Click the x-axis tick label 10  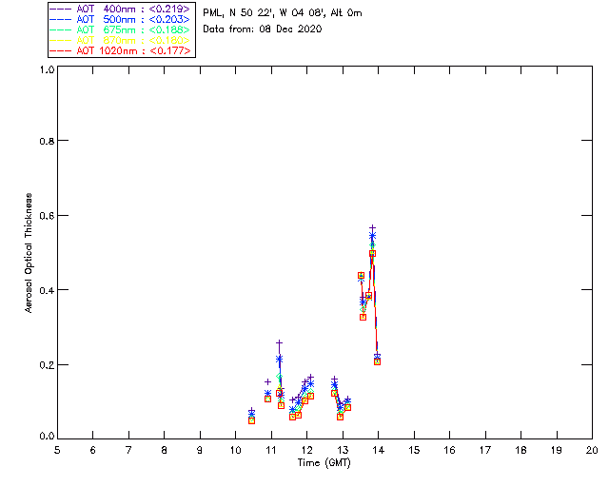pyautogui.click(x=235, y=450)
